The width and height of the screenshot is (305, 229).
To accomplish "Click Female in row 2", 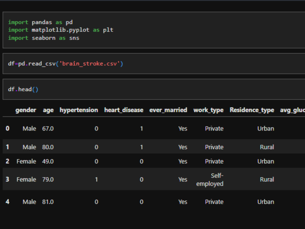I will pyautogui.click(x=26, y=162).
